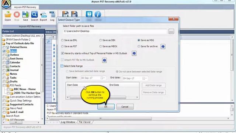Click Cancel button in dialog
Viewport: 236px width, 133px height.
point(125,107)
